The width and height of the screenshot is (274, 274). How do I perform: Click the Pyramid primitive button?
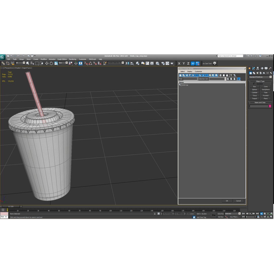coord(266,96)
